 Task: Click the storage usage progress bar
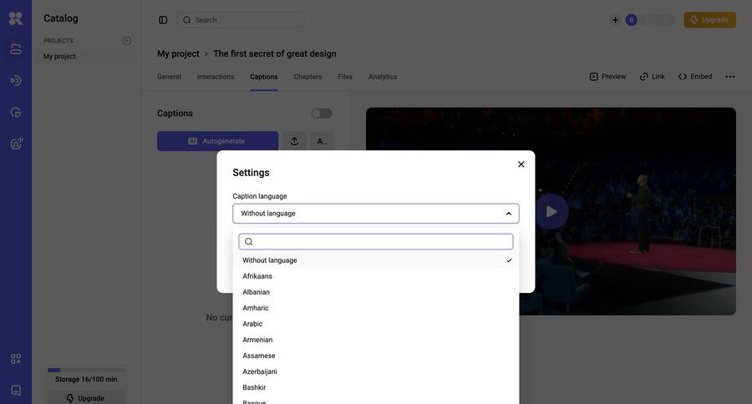(86, 370)
